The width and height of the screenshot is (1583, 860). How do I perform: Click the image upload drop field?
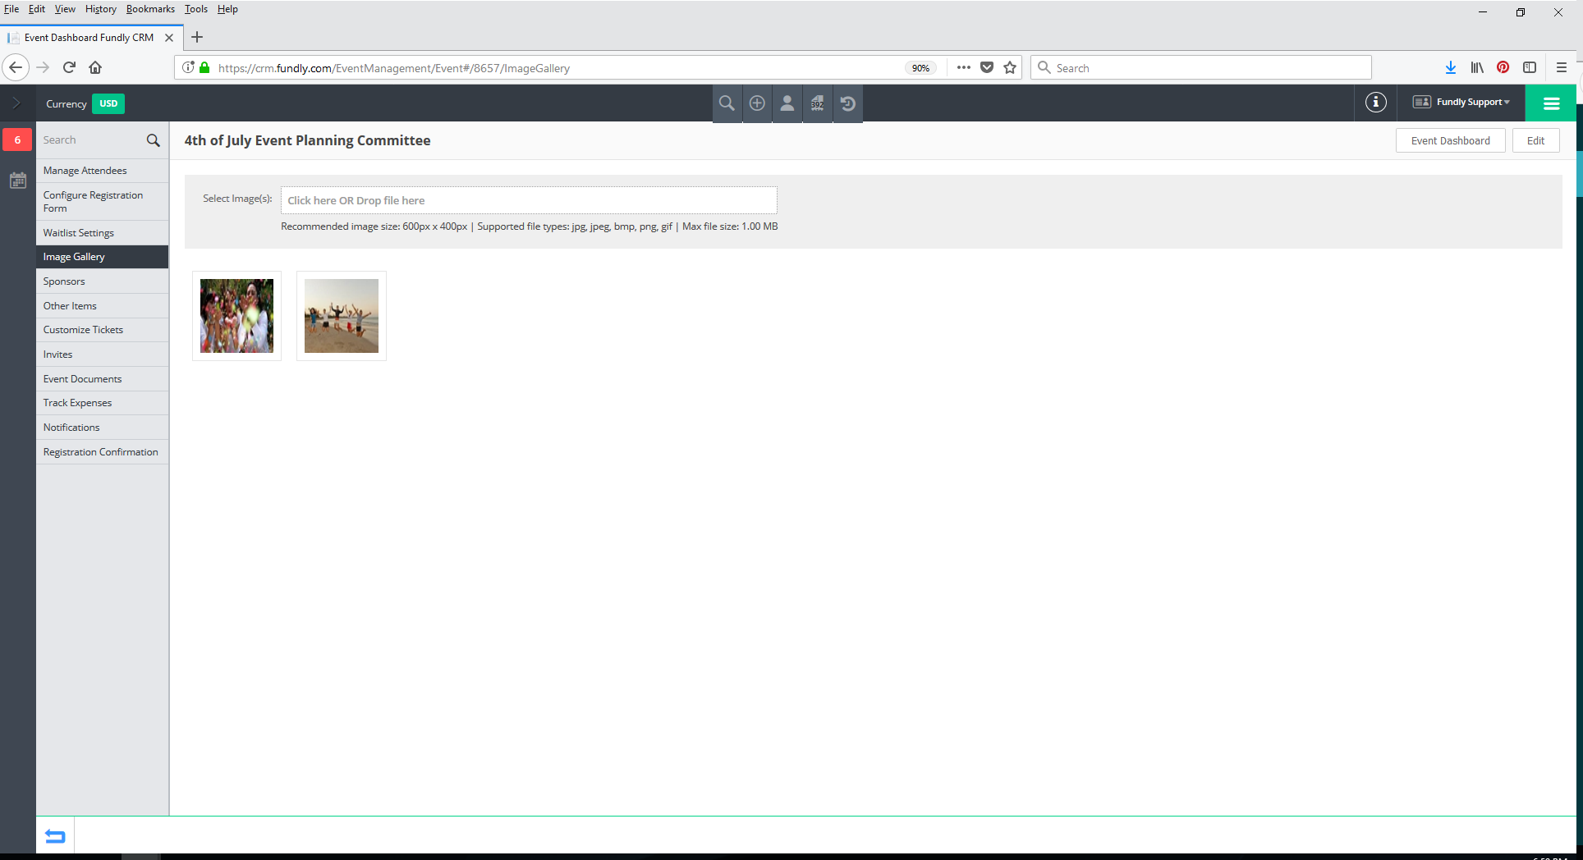[529, 200]
